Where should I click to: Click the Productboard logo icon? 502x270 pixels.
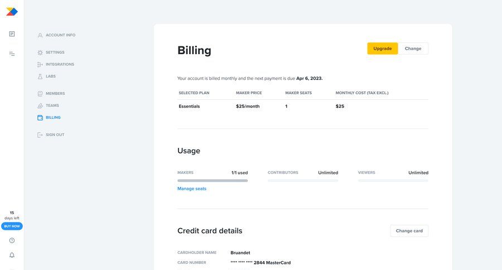coord(12,12)
